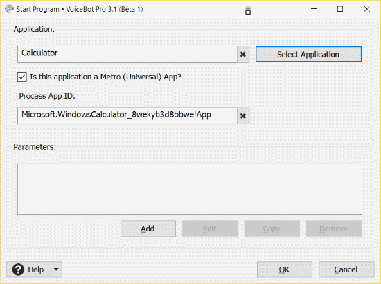381x284 pixels.
Task: Add a new parameter
Action: coord(148,229)
